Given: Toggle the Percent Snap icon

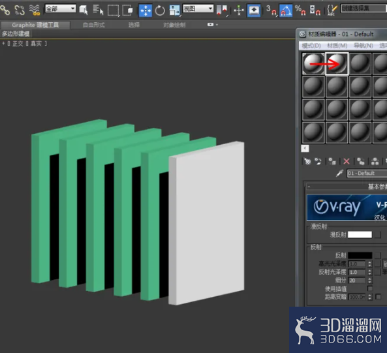Looking at the screenshot, I should click(300, 10).
